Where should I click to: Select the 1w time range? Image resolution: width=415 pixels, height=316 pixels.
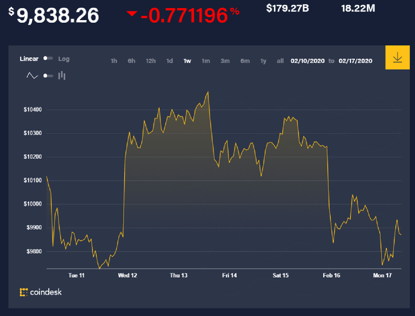[187, 61]
